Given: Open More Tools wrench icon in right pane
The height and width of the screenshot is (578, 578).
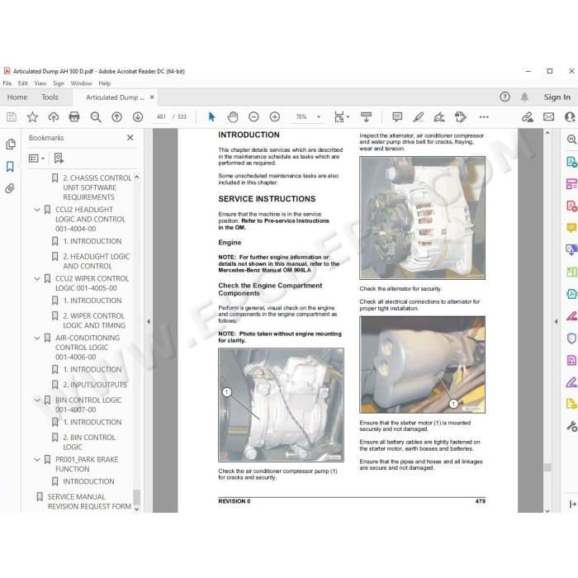Looking at the screenshot, I should 571,426.
